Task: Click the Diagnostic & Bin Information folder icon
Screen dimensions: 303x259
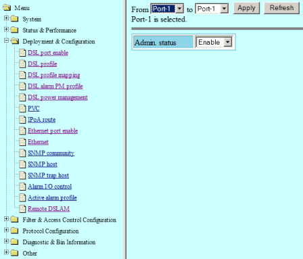Action: [15, 241]
